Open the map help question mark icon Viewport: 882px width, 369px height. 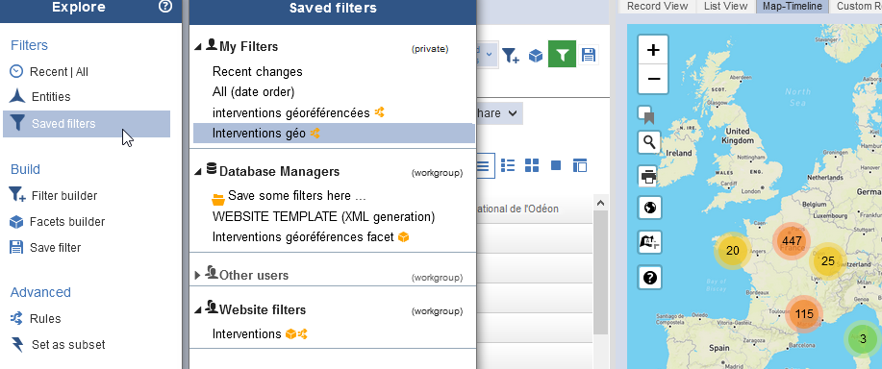(649, 278)
